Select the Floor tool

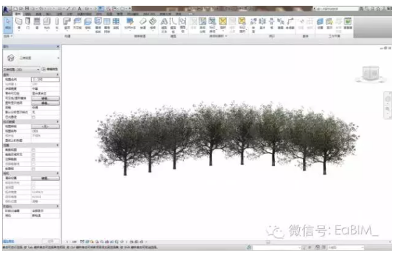(x=88, y=24)
